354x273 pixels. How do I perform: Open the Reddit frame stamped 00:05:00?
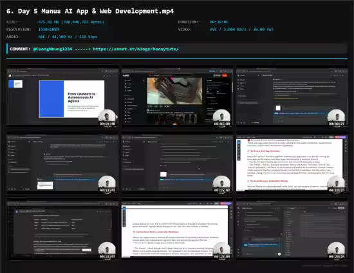click(x=177, y=97)
